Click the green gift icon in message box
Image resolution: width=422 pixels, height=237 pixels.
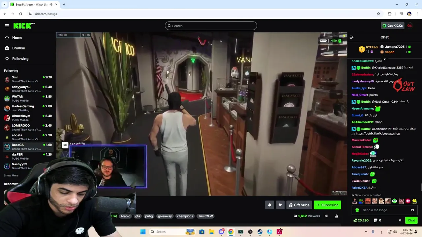[357, 210]
